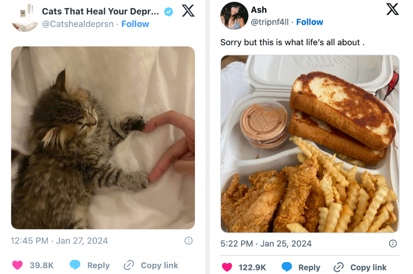Click the X logo on Ash's tweet
The image size is (413, 274).
coord(392,9)
